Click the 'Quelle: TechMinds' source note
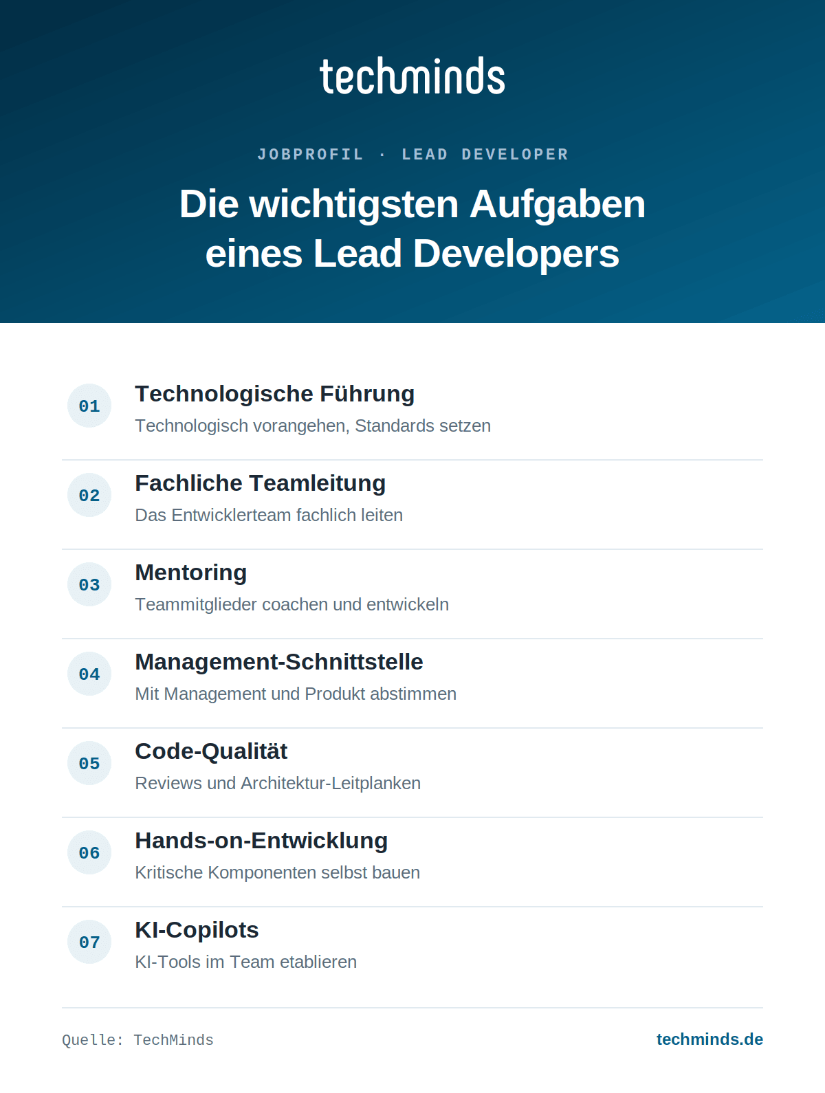825x1093 pixels. coord(137,1040)
